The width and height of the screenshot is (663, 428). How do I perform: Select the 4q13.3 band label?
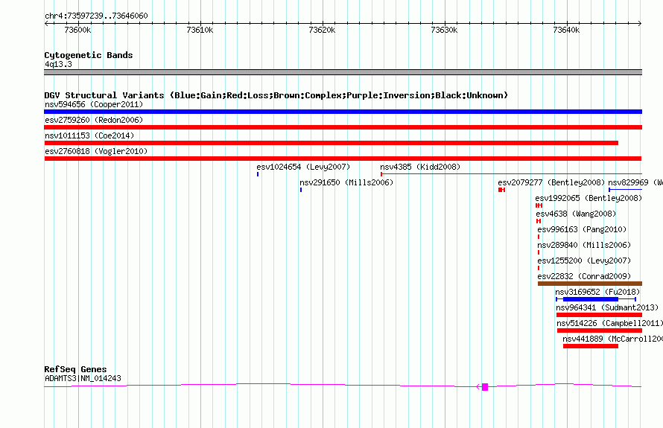pyautogui.click(x=58, y=64)
